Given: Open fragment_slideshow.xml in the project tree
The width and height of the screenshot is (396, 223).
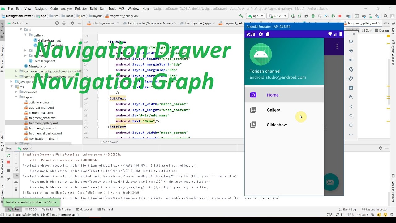Looking at the screenshot, I should point(45,133).
